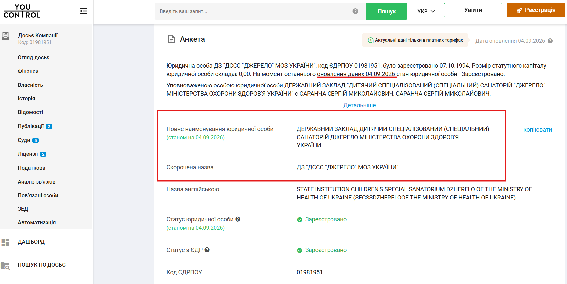Open the Власність section

click(x=30, y=85)
